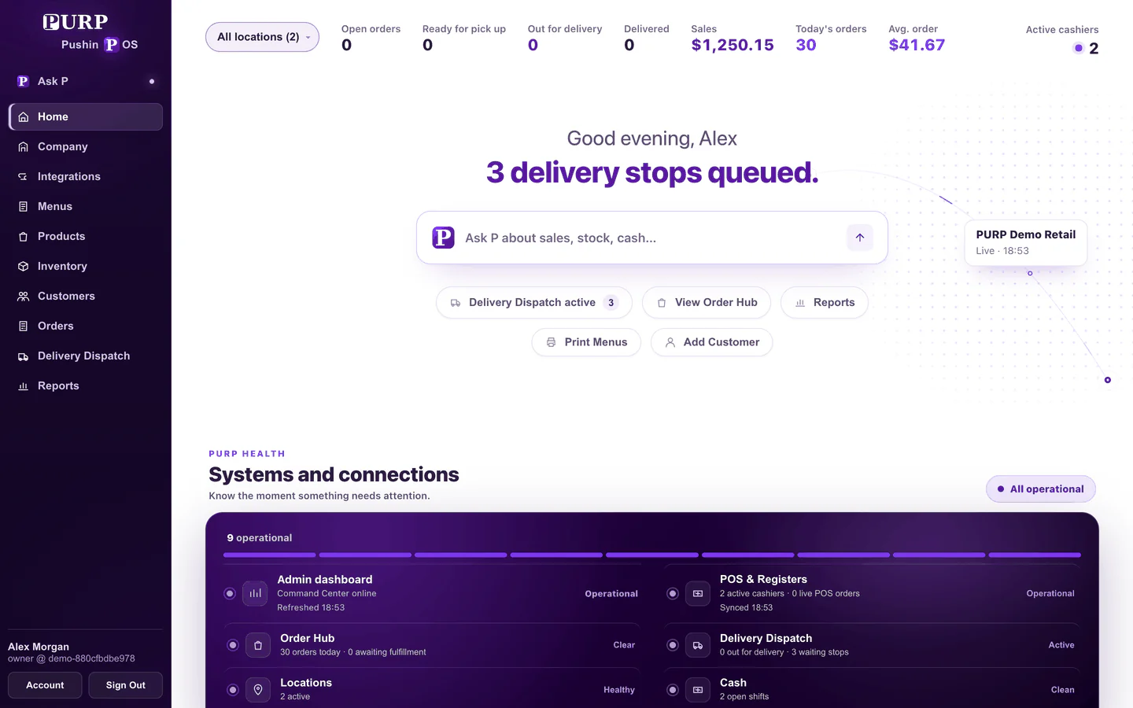Click the Avg. order value $41.67
The width and height of the screenshot is (1133, 708).
click(x=917, y=46)
